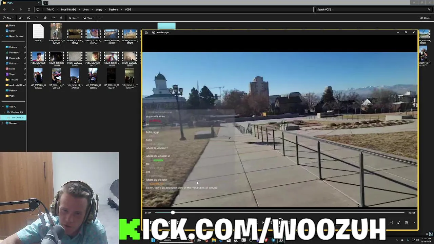Select the VID_20201129 video file
The image size is (434, 244).
point(111,79)
